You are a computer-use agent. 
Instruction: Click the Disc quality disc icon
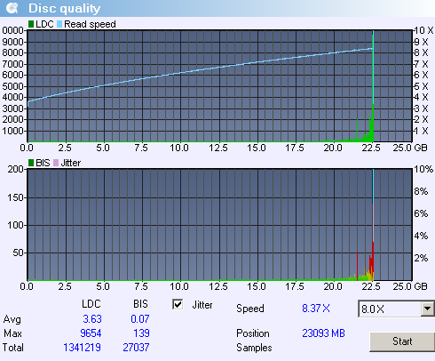point(12,8)
